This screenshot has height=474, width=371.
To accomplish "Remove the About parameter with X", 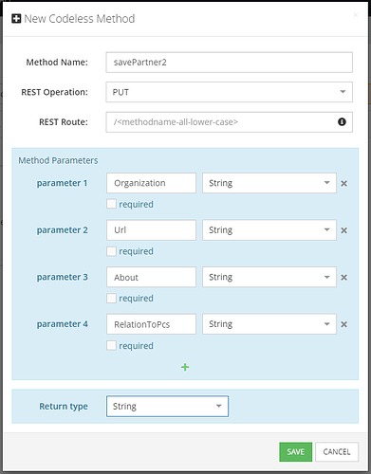I will tap(343, 277).
